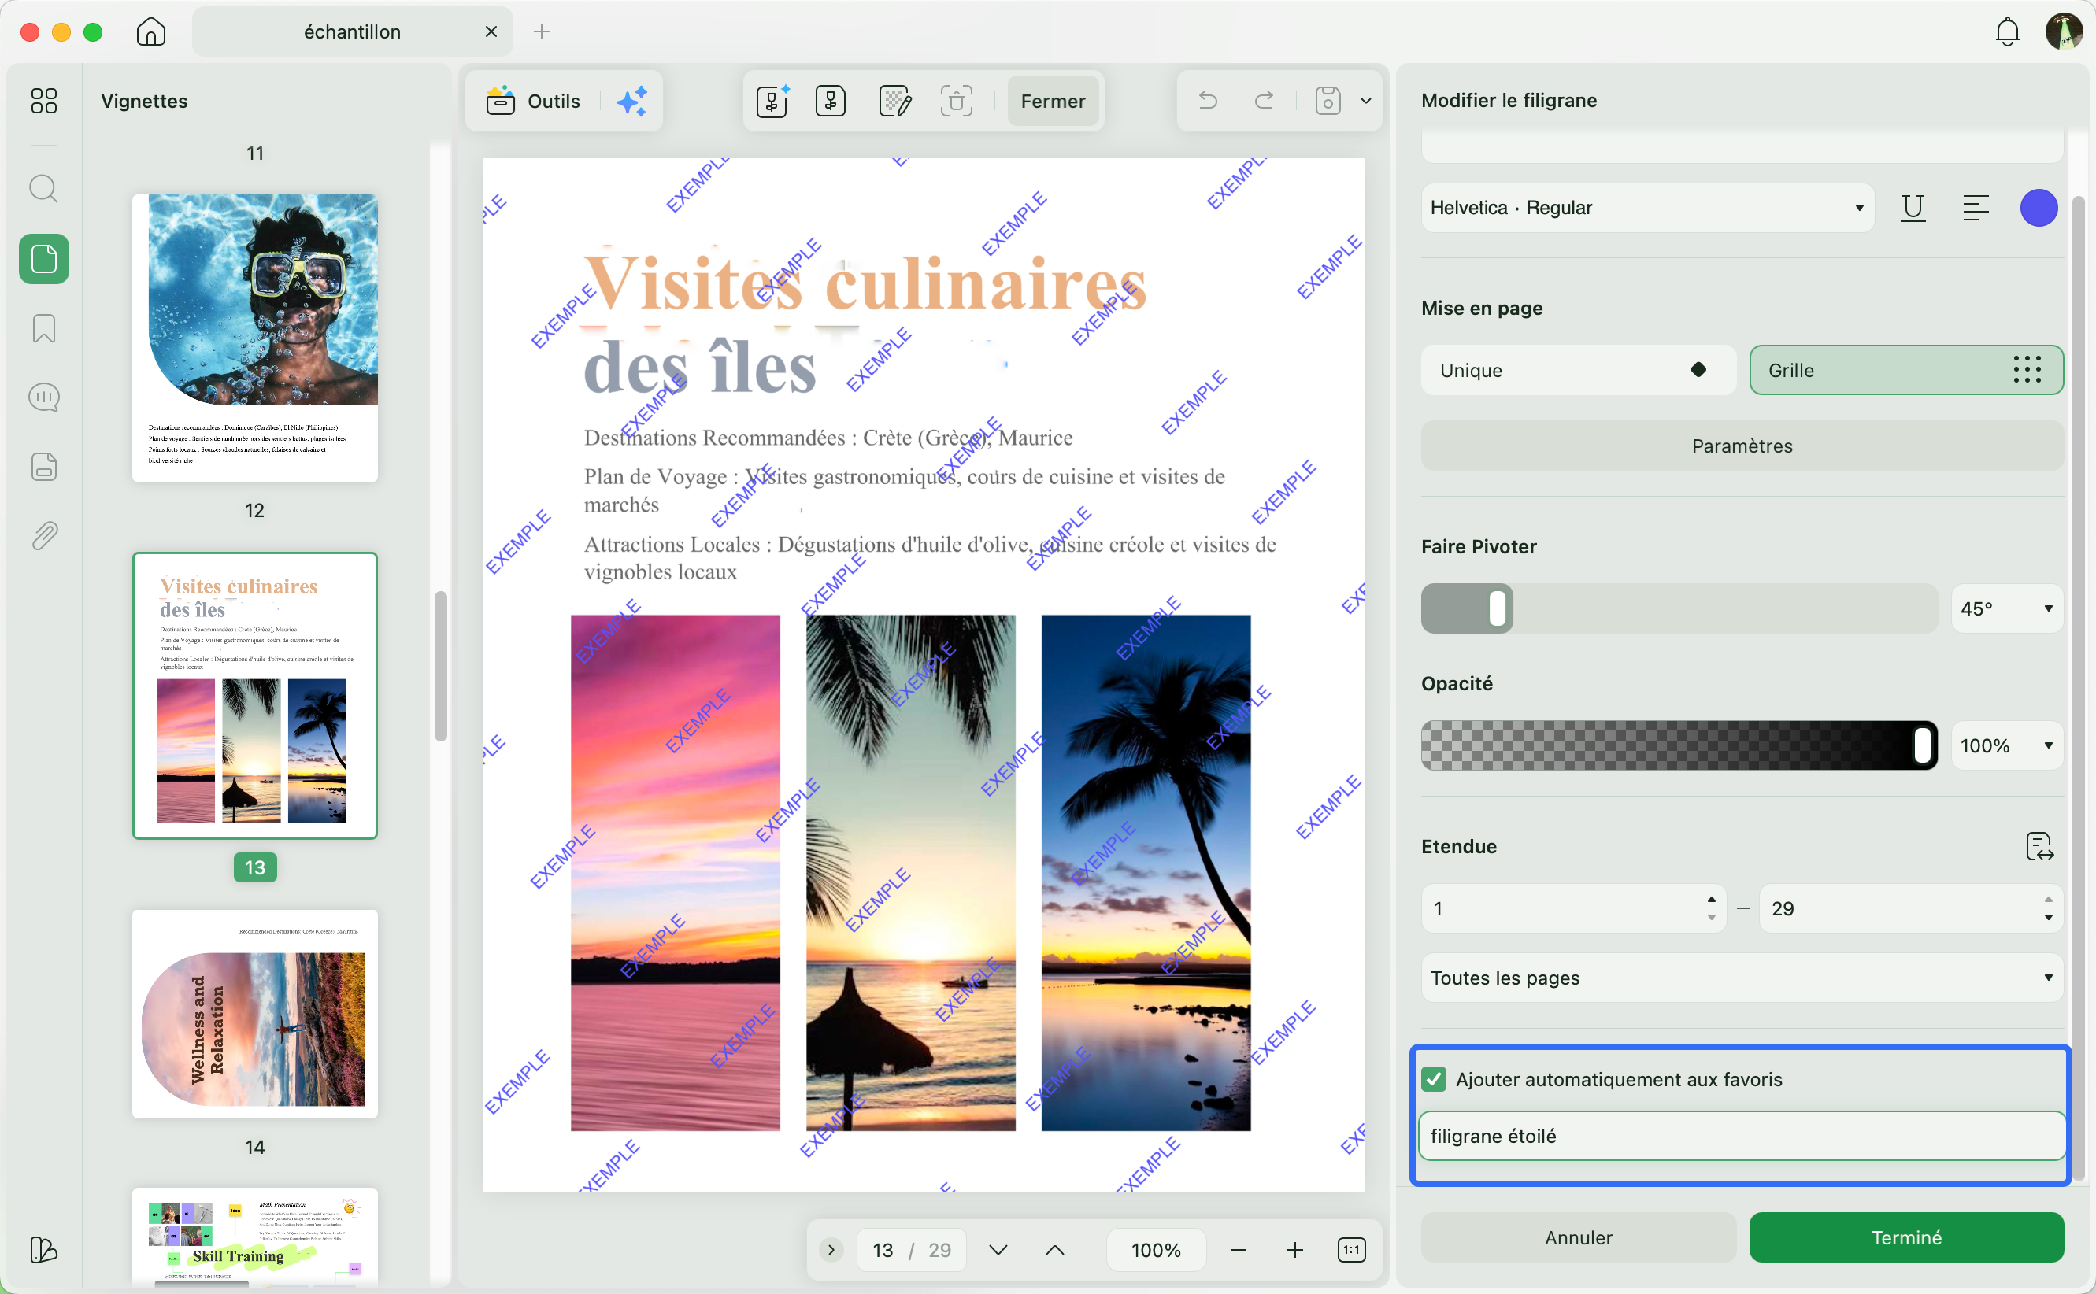
Task: Save the document with the disk icon
Action: tap(1328, 101)
